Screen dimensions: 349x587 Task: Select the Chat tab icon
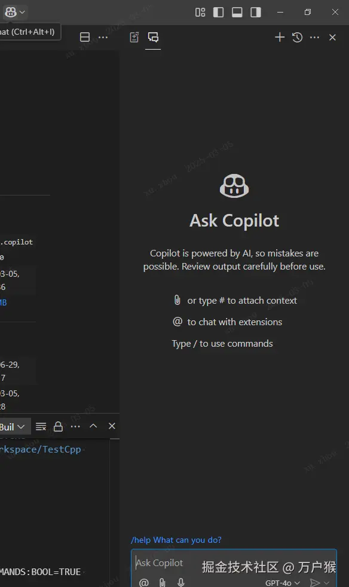(153, 37)
